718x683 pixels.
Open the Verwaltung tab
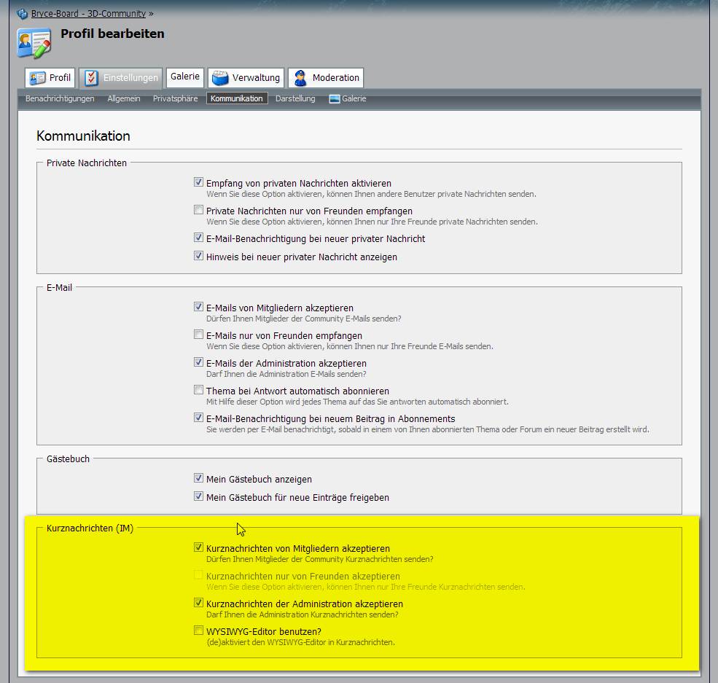[x=246, y=78]
